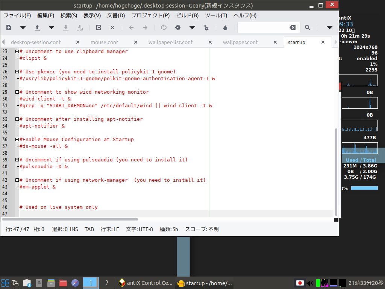Close the mouse.conf tab
385x289 pixels.
click(135, 42)
